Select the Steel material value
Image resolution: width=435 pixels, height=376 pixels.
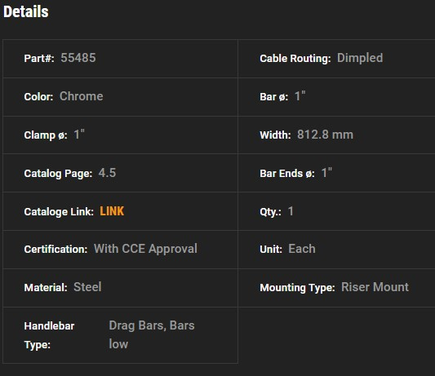pos(87,287)
